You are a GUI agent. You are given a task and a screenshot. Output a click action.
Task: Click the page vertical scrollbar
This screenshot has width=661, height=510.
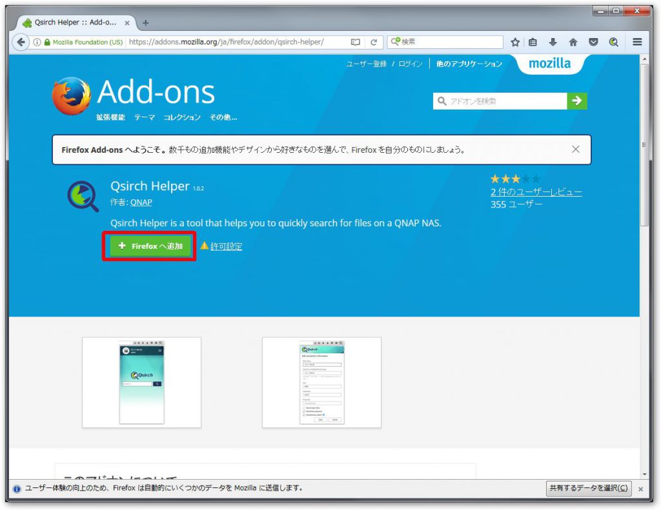point(644,144)
